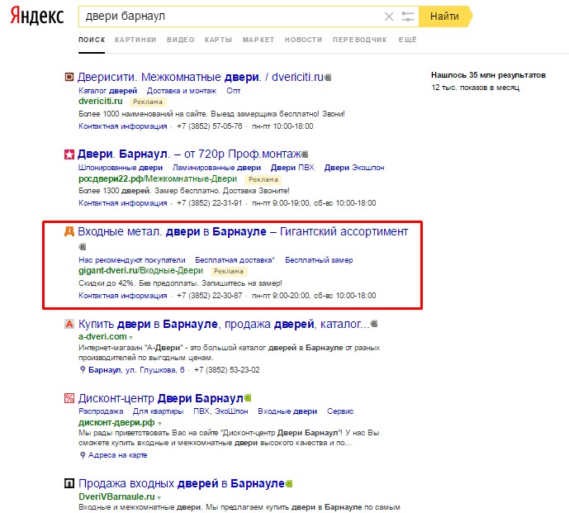Click grey marker below Входные метал. двери title
This screenshot has height=513, width=569.
point(83,247)
